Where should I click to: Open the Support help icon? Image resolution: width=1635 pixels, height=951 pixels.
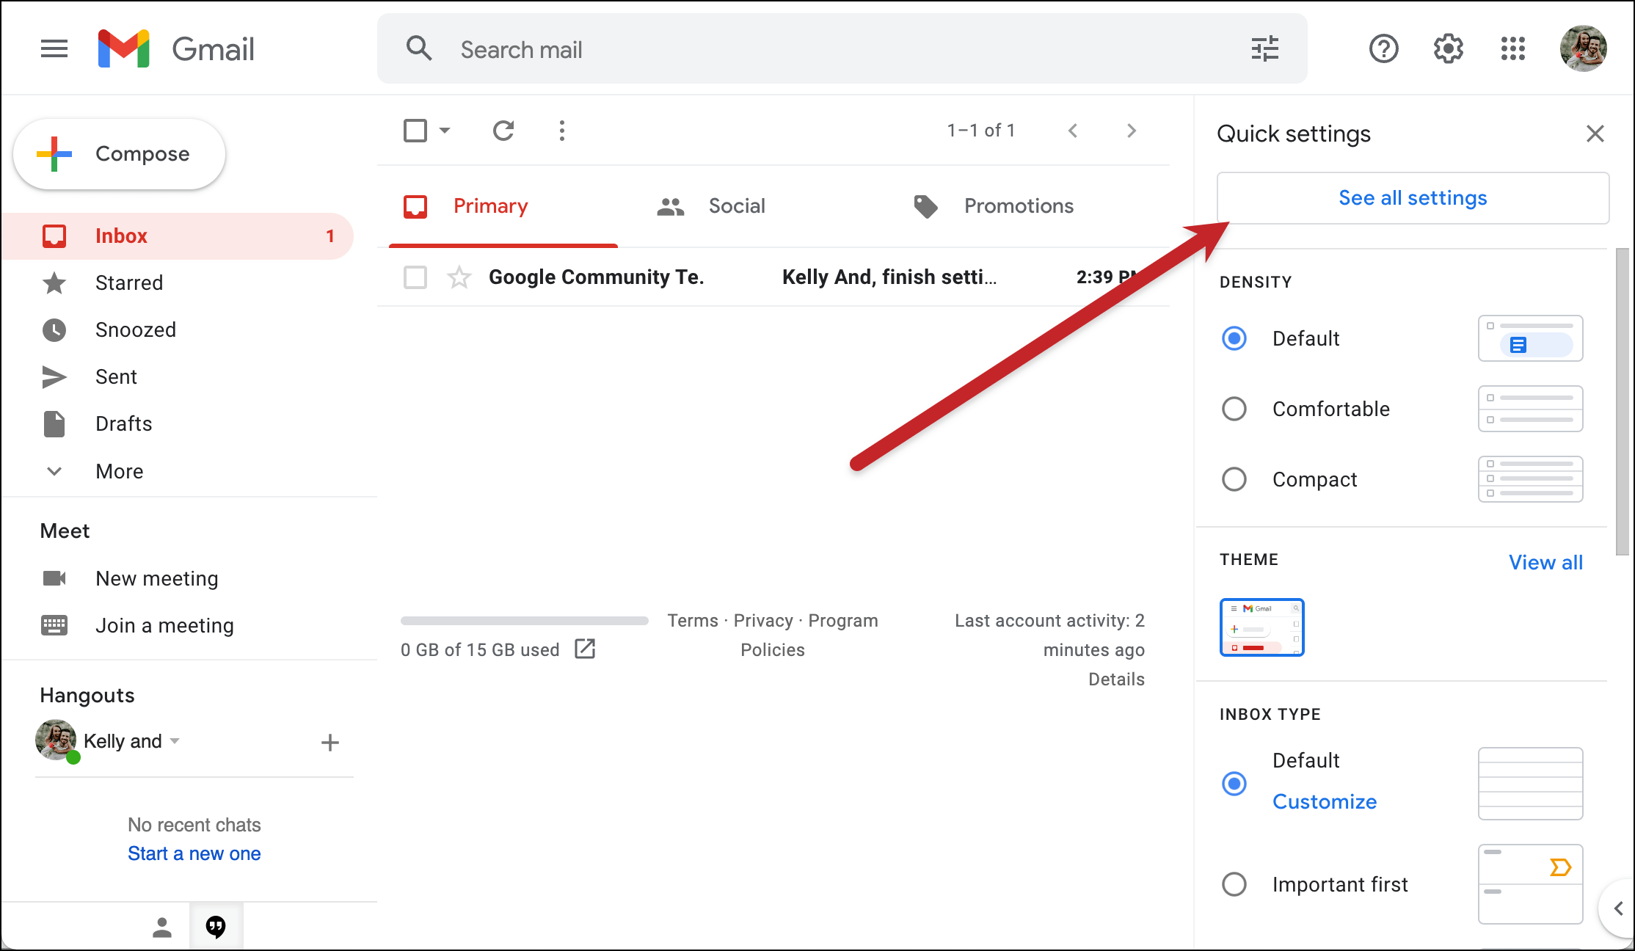coord(1383,49)
